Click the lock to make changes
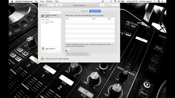 point(42,59)
